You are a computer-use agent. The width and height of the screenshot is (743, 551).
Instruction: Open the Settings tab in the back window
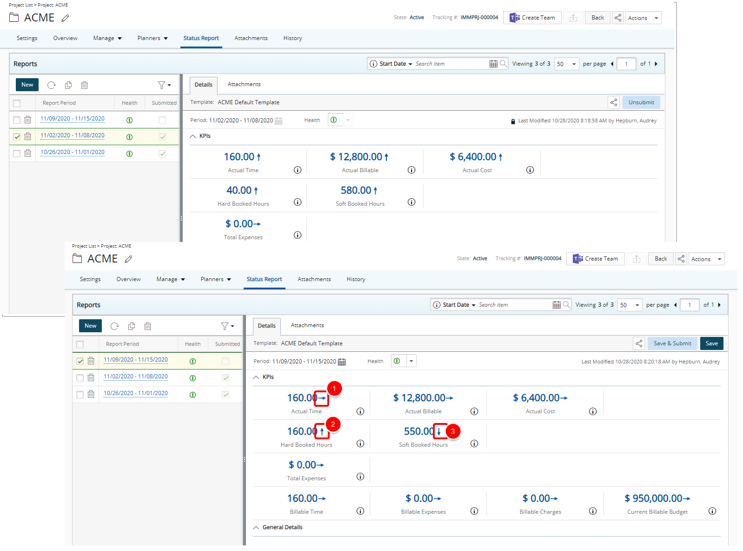point(27,38)
